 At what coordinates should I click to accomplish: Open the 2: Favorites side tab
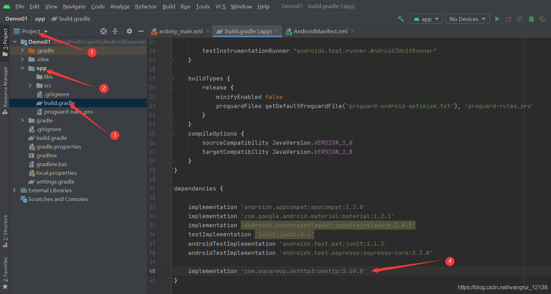pyautogui.click(x=5, y=273)
